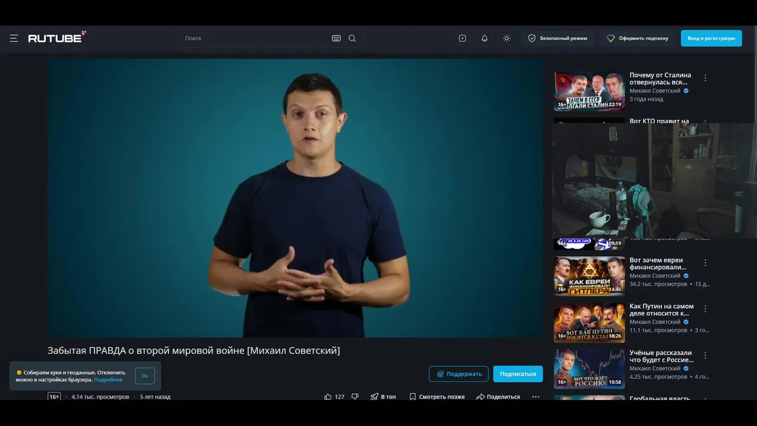Image resolution: width=757 pixels, height=426 pixels.
Task: Open title Как Путин на самом деле относится
Action: [x=661, y=310]
